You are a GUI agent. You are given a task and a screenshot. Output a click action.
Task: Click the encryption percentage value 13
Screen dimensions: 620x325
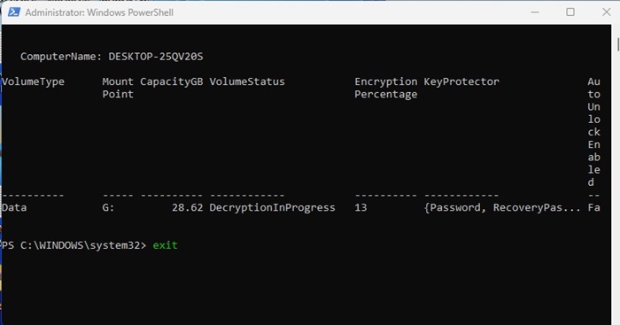pyautogui.click(x=360, y=207)
